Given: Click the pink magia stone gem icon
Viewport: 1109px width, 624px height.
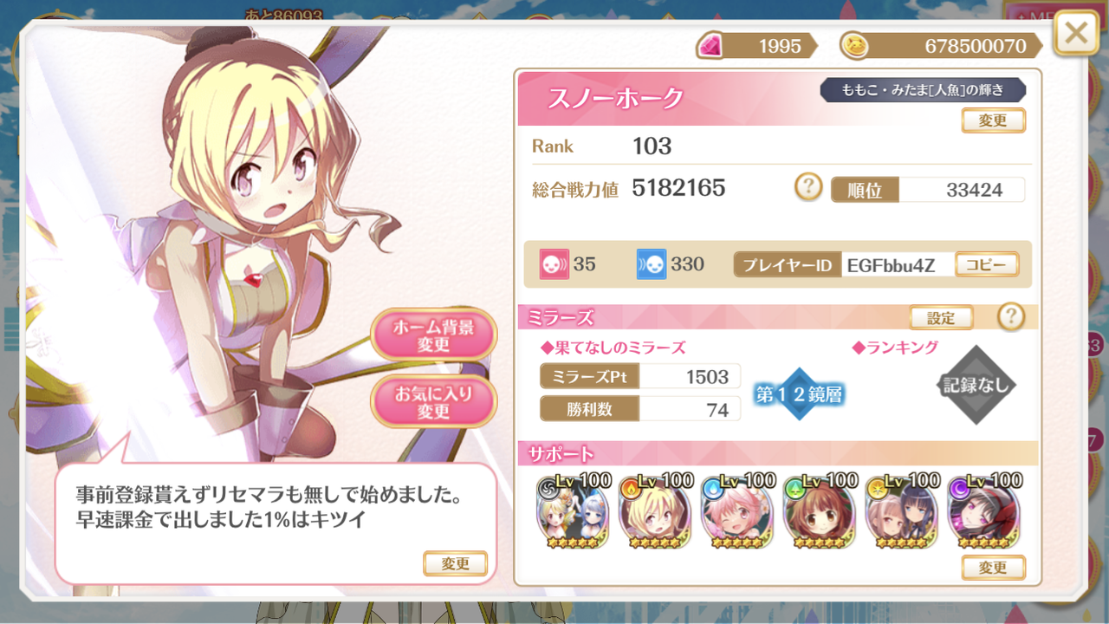Looking at the screenshot, I should [x=710, y=46].
